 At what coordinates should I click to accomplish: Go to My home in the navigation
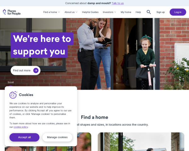(126, 12)
